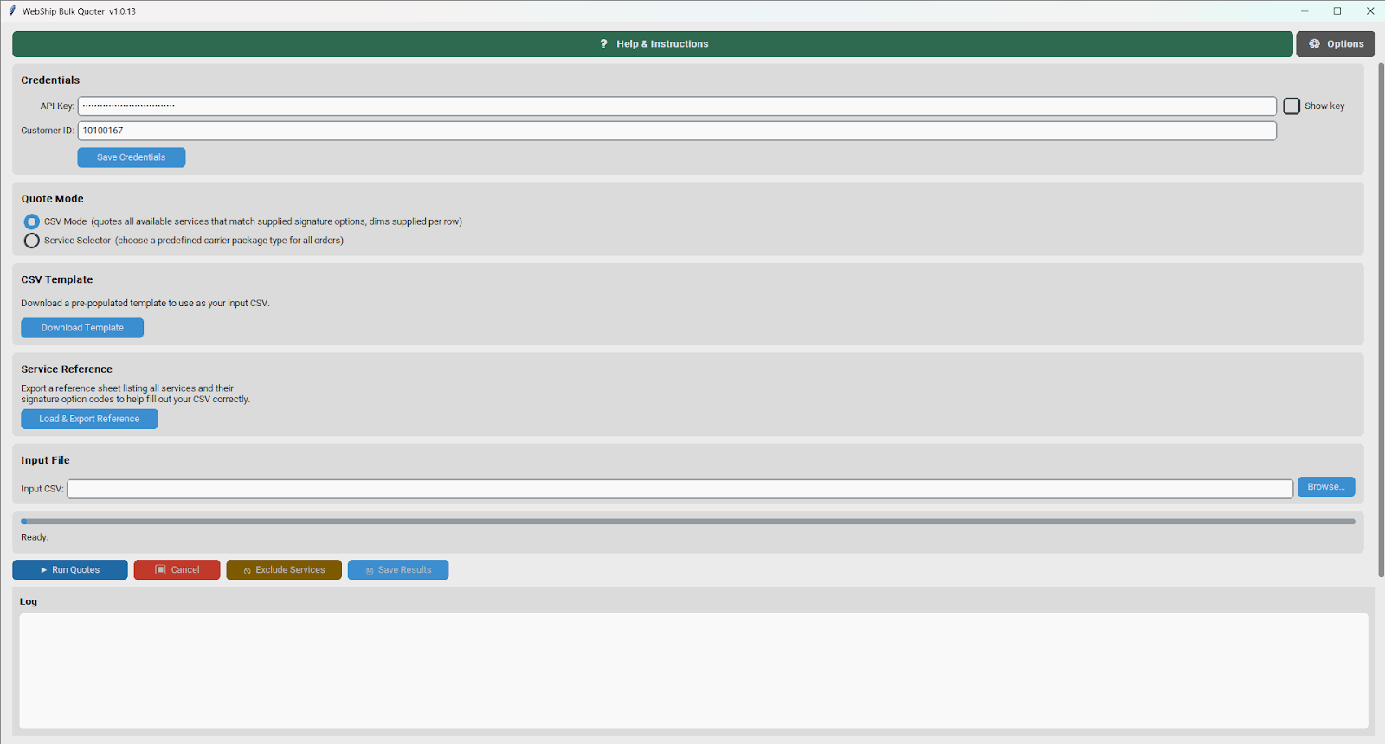Focus the API Key field
The height and width of the screenshot is (744, 1385).
(x=676, y=106)
